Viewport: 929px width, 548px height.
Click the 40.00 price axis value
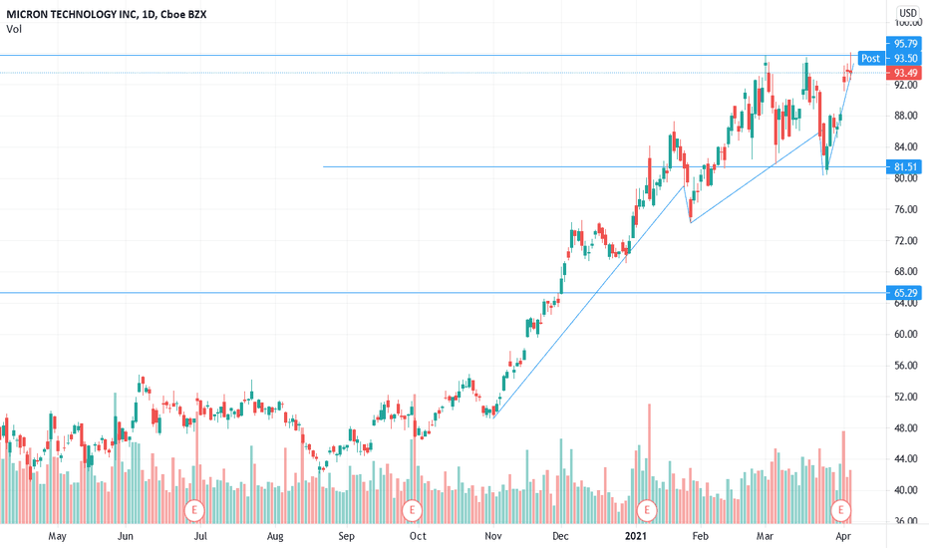coord(905,490)
